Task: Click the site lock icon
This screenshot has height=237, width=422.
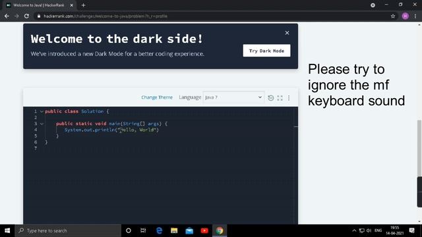Action: (x=39, y=16)
